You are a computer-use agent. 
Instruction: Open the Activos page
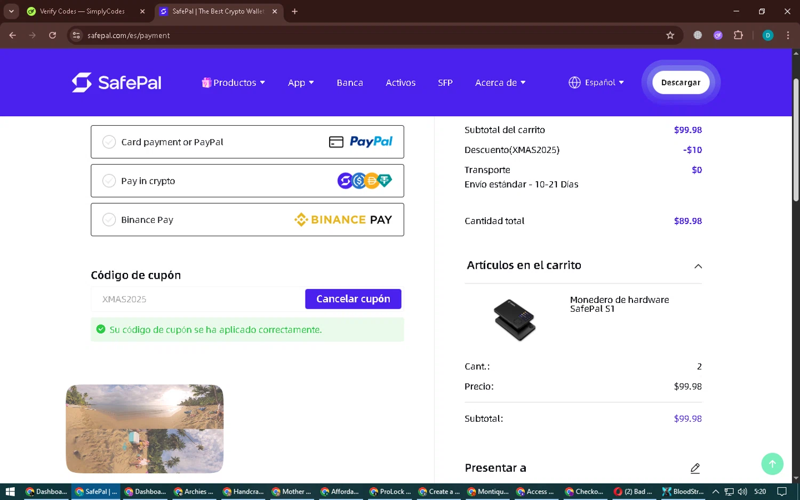click(x=401, y=83)
